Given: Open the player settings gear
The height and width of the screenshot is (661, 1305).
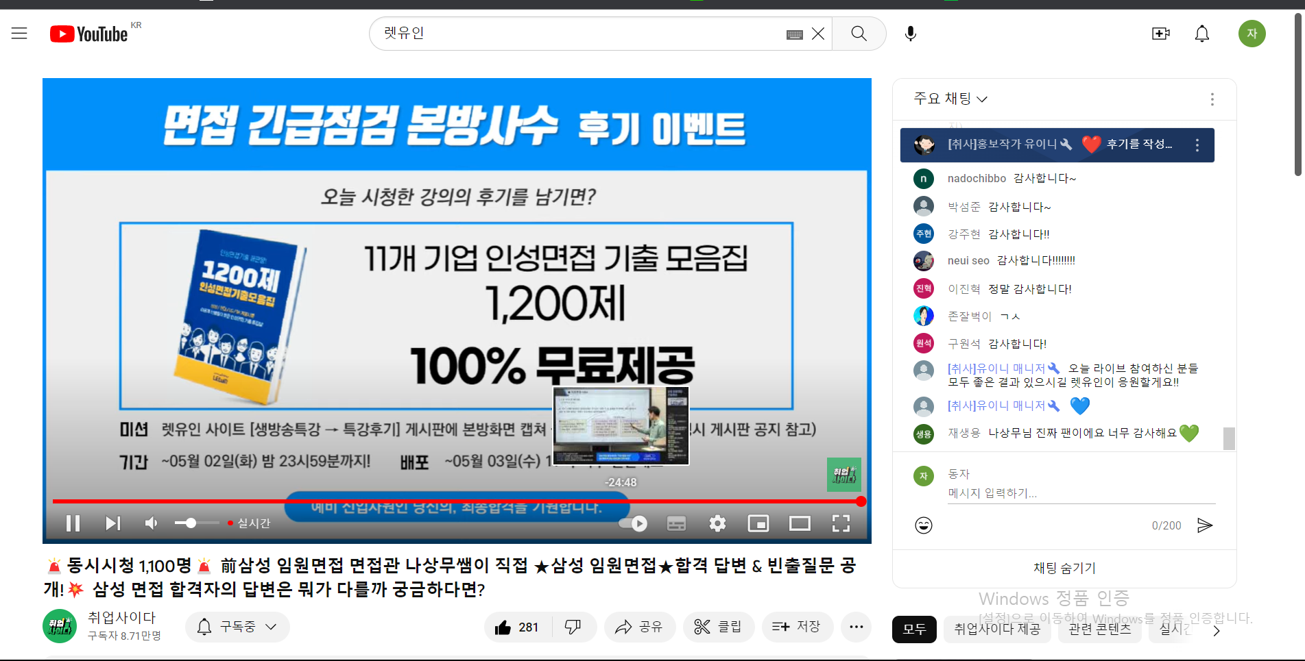Looking at the screenshot, I should pyautogui.click(x=717, y=524).
